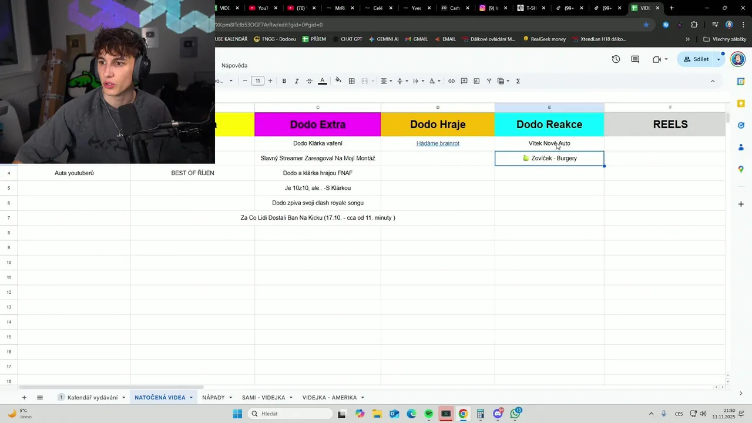The height and width of the screenshot is (423, 752).
Task: Select cell BEST OF ŘÍJEN
Action: (193, 173)
